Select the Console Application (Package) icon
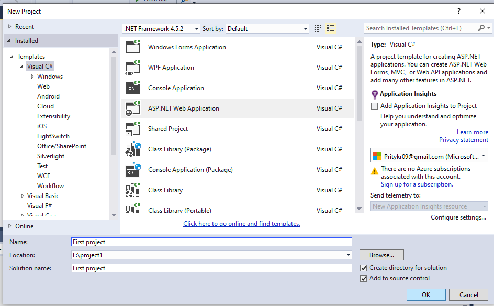This screenshot has width=494, height=306. pos(133,169)
